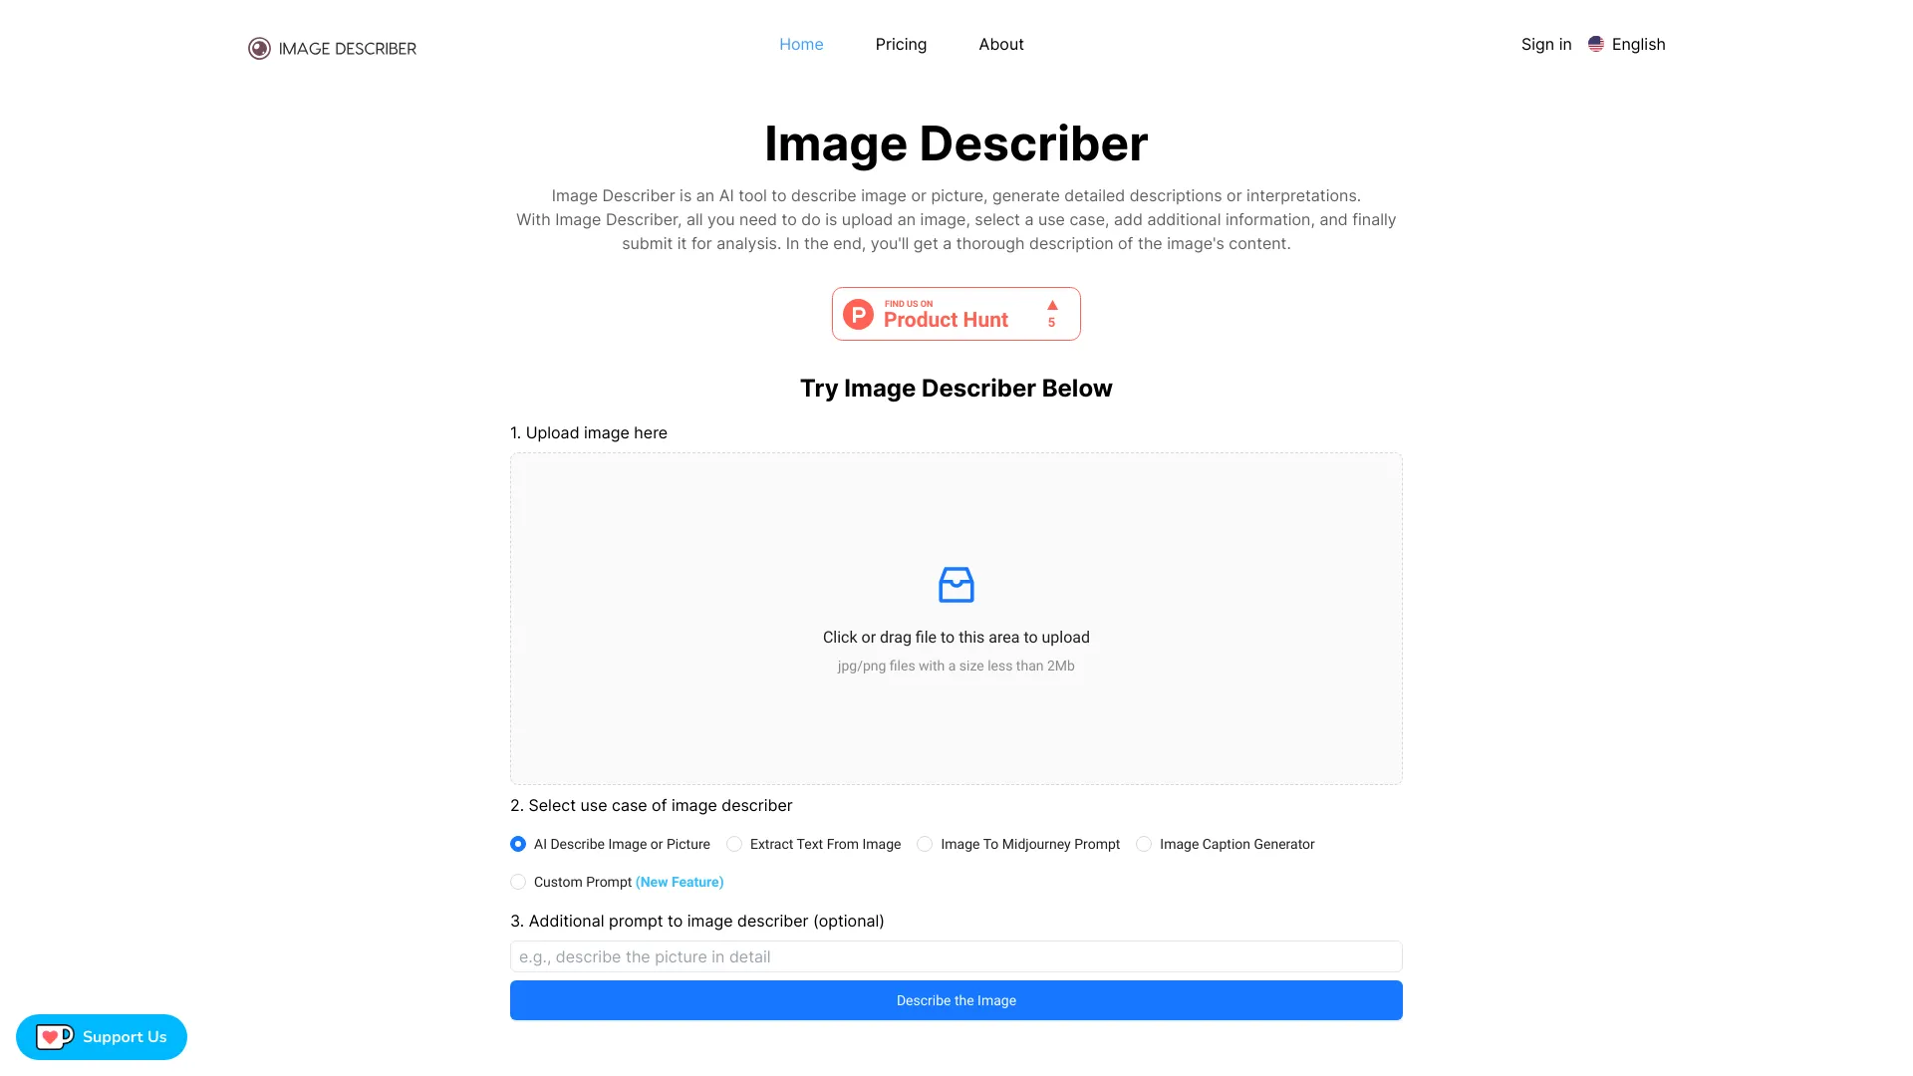
Task: Click the Image Describer logo icon
Action: coord(257,47)
